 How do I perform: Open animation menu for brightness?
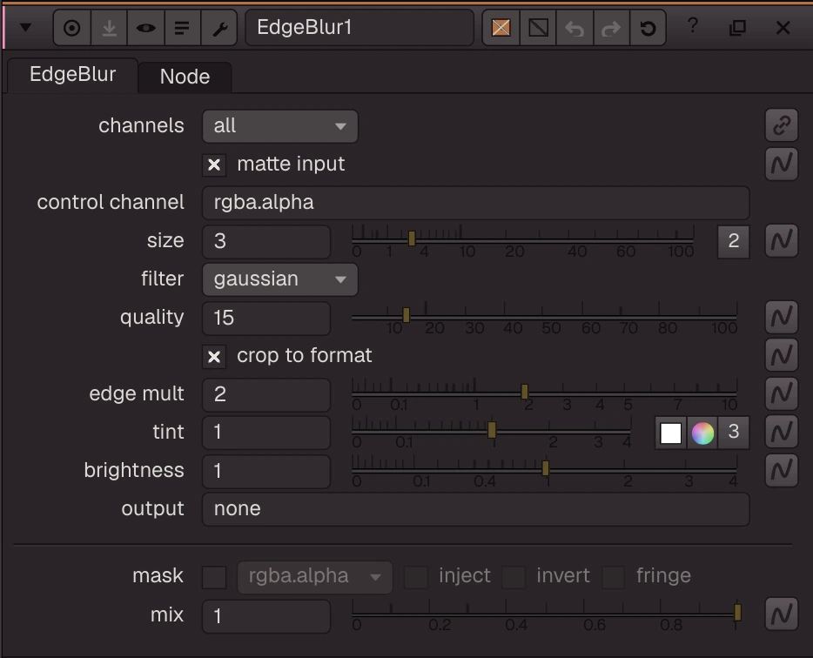click(782, 470)
